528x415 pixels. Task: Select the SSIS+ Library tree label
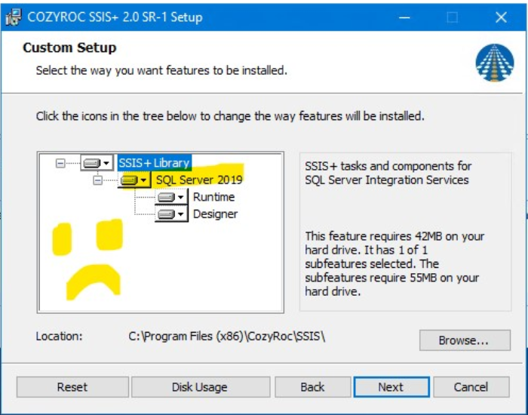155,163
